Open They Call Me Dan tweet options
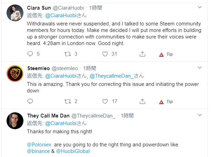The image size is (214, 157). click(x=200, y=115)
